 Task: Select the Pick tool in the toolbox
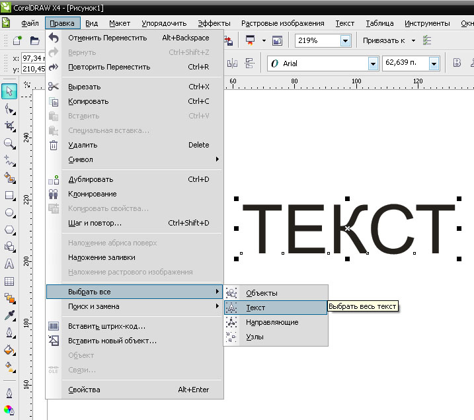point(9,91)
